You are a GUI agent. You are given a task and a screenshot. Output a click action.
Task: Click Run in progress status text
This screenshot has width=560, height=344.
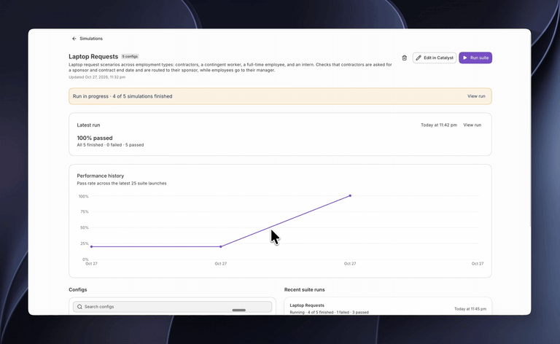122,96
